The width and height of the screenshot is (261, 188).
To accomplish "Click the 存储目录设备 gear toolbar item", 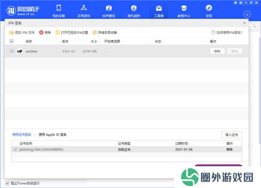I will (105, 33).
